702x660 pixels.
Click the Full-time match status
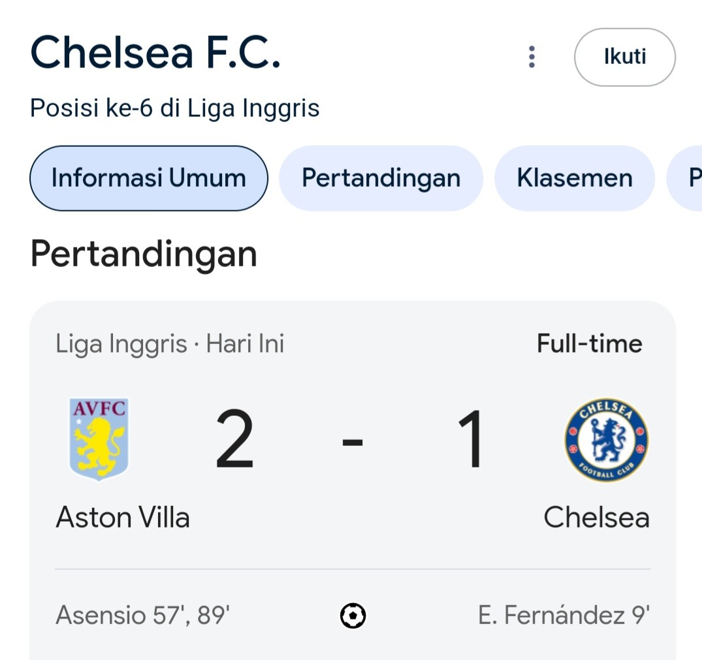[590, 343]
